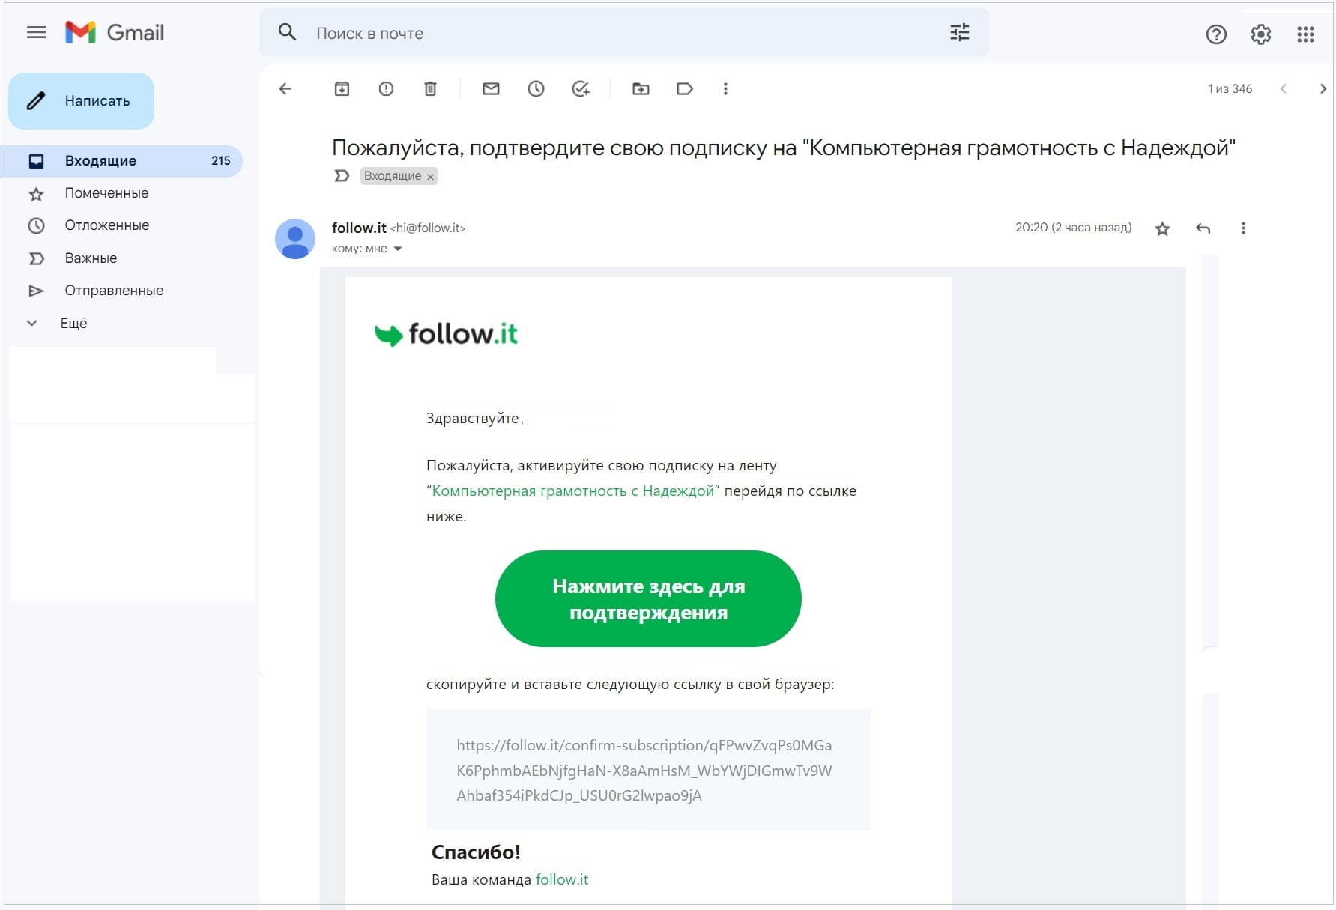
Task: Mark the email as unread
Action: [491, 88]
